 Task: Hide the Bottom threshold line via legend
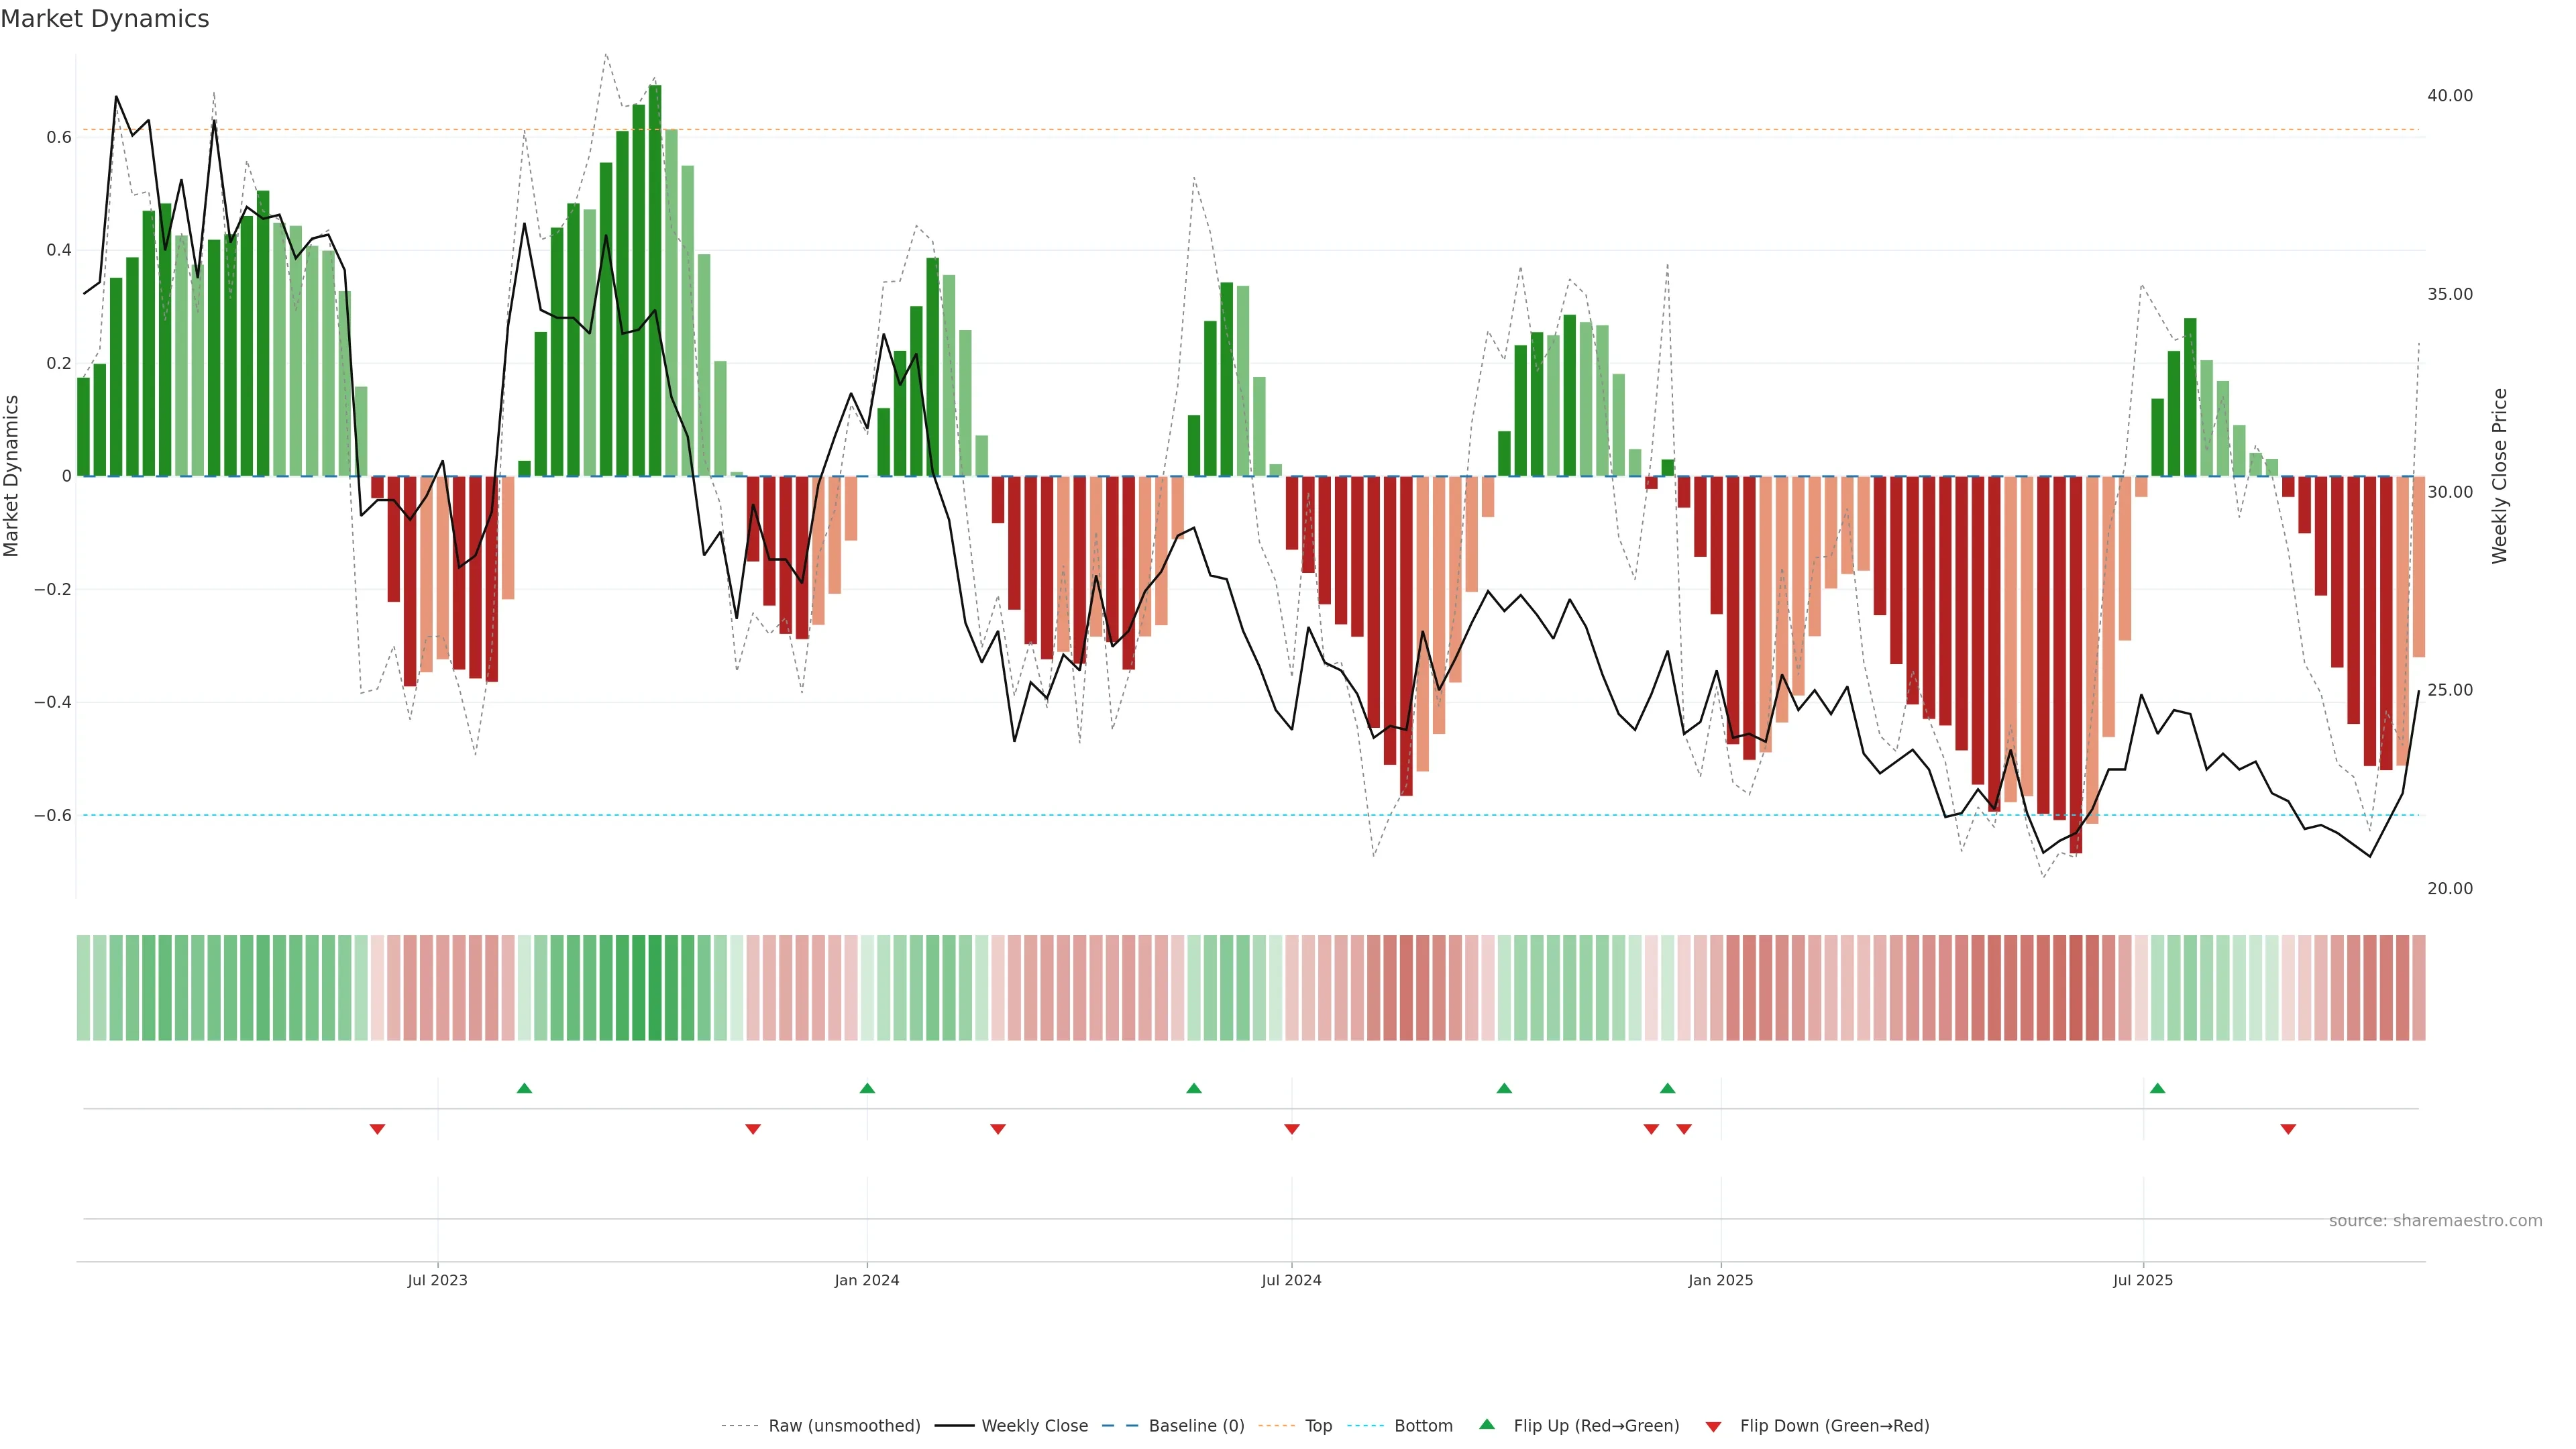(x=1423, y=1426)
